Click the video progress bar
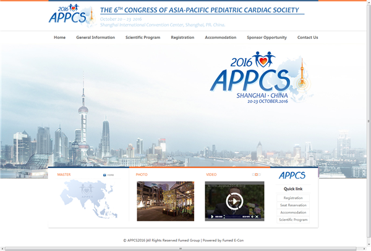The width and height of the screenshot is (371, 251). [x=233, y=216]
